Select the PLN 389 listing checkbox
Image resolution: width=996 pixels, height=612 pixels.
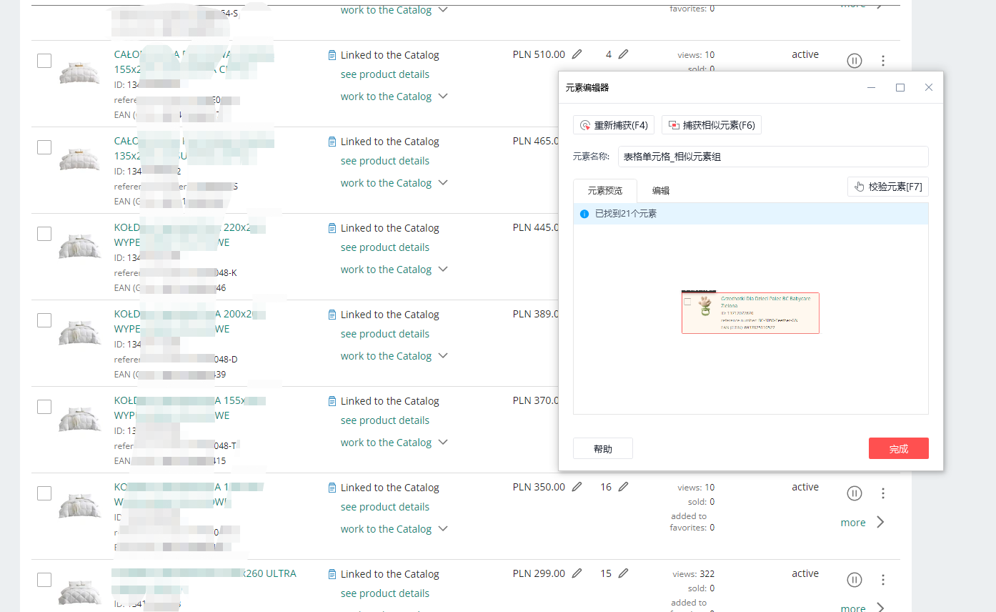(x=44, y=320)
